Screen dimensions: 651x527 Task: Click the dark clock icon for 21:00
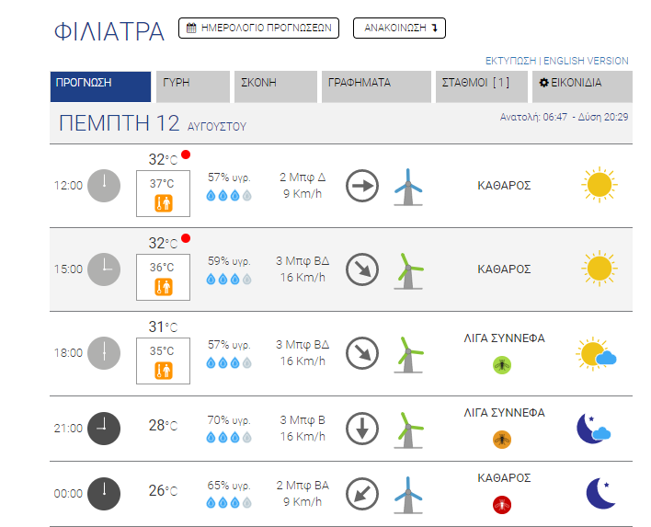(104, 429)
